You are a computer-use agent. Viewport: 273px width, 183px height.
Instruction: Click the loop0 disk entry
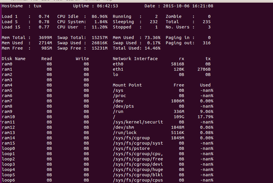click(8, 148)
